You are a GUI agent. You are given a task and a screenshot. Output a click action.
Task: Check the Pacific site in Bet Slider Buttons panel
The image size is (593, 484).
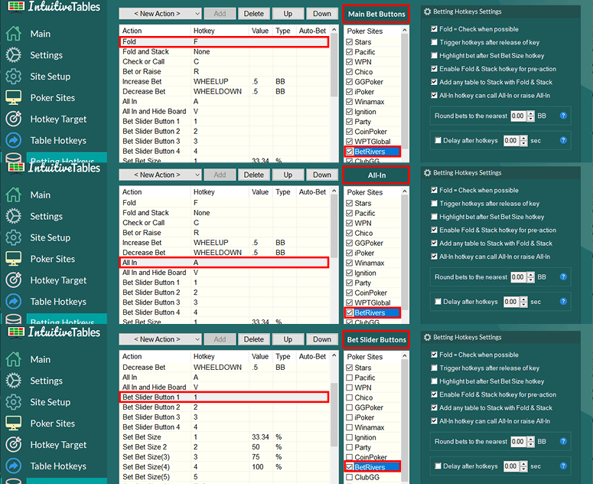[350, 378]
